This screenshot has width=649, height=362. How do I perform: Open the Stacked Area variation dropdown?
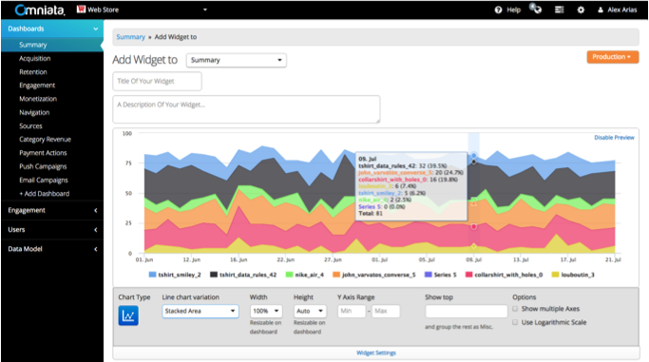point(200,311)
